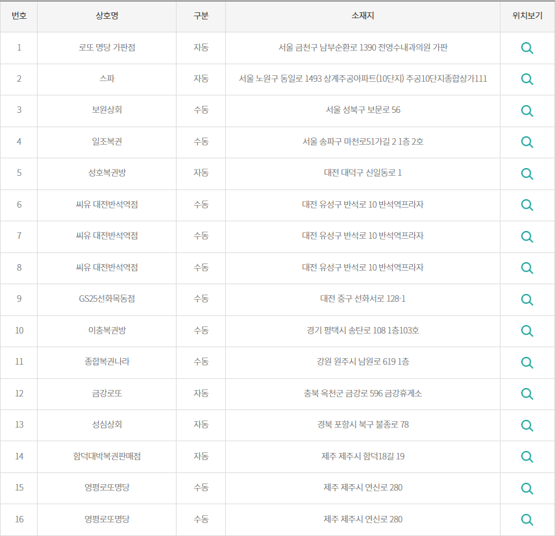Viewport: 555px width, 536px height.
Task: Click magnifier icon for 성심상회
Action: (x=527, y=425)
